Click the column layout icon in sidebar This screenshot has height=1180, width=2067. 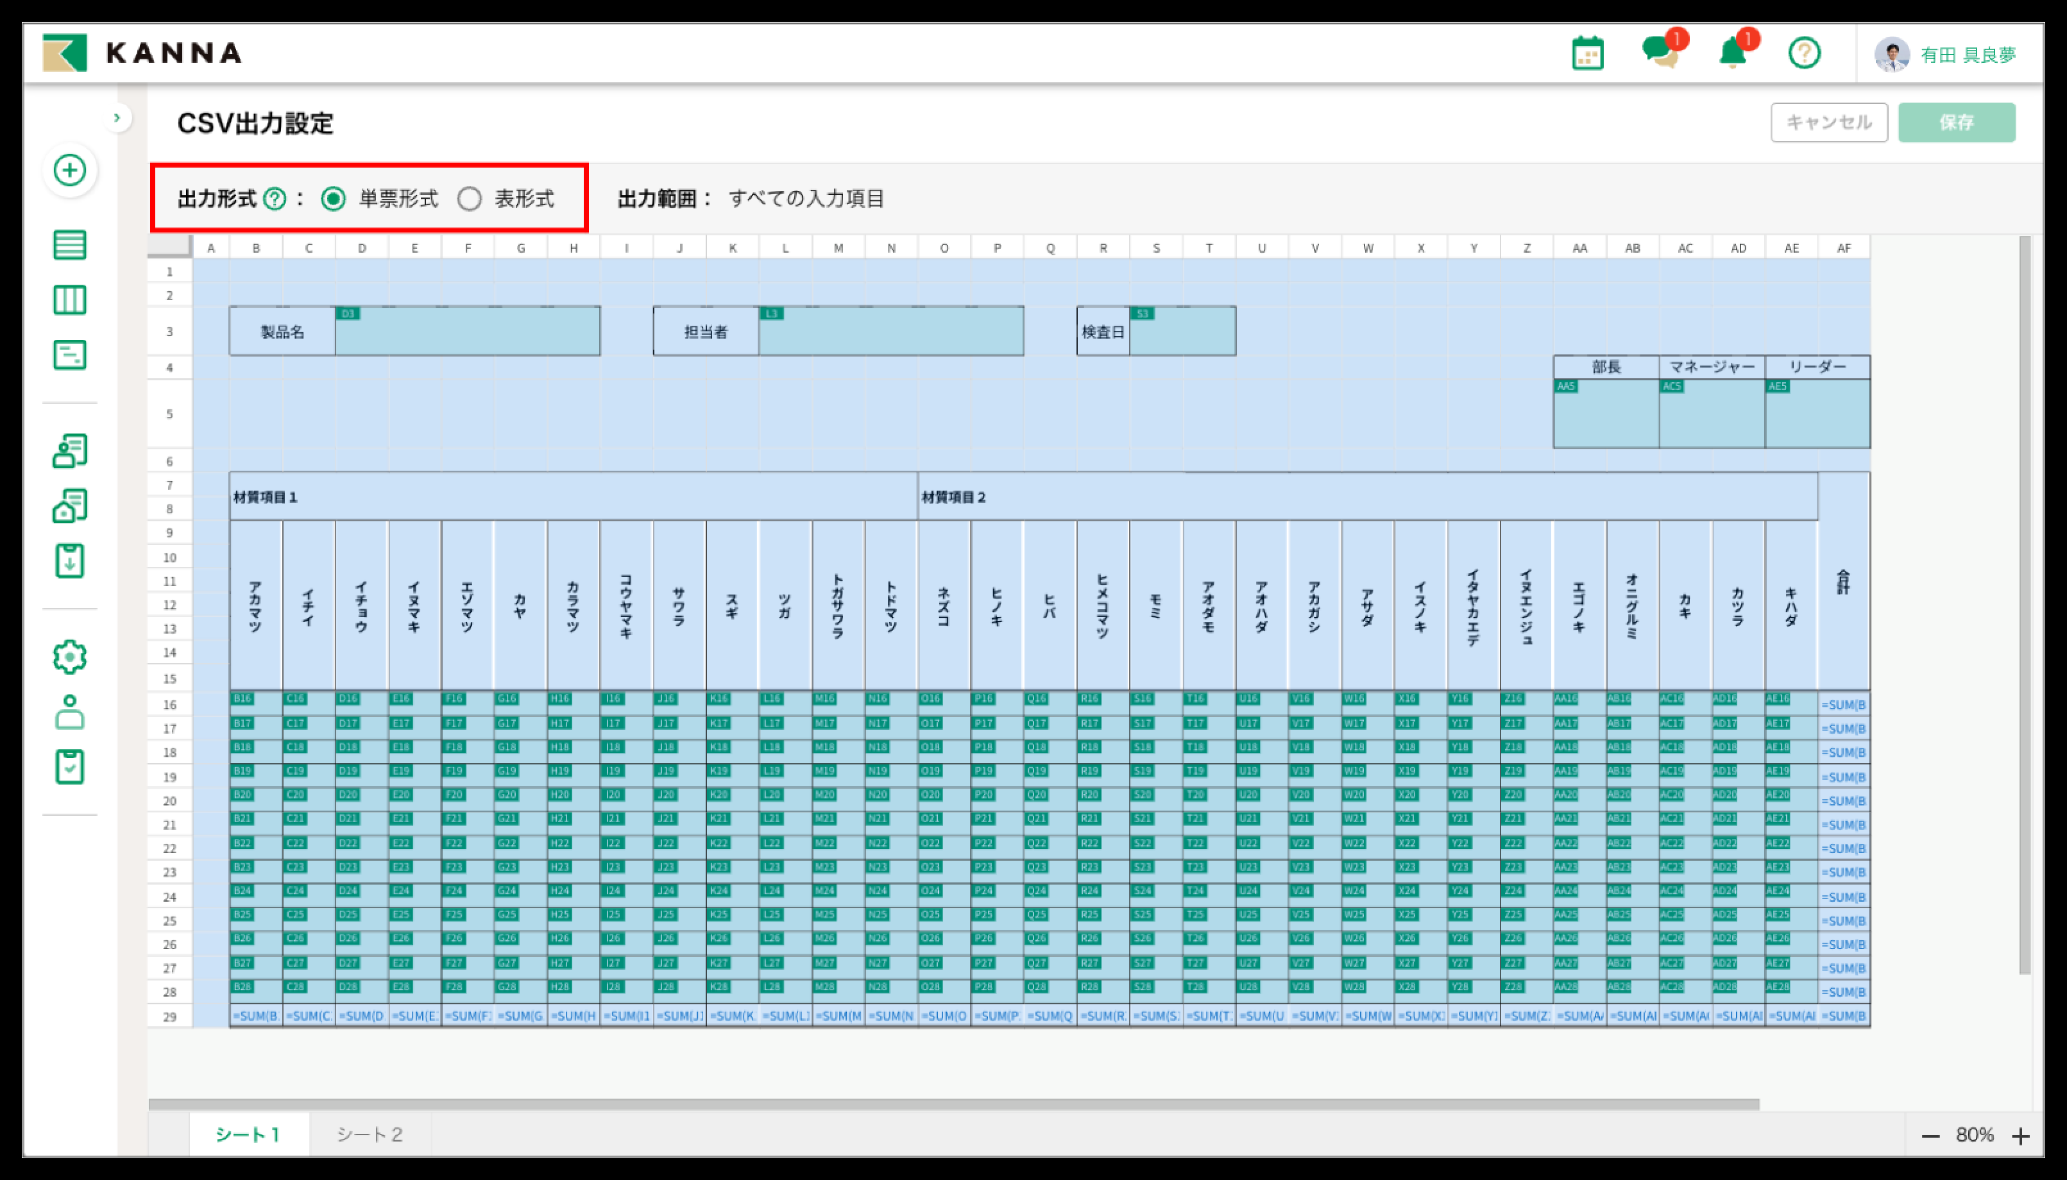tap(71, 299)
